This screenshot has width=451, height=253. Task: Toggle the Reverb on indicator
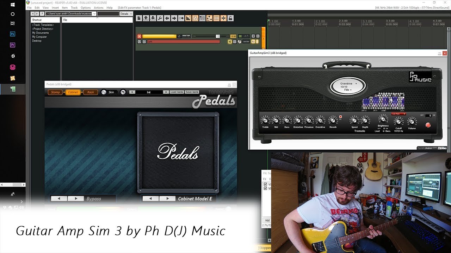[340, 117]
